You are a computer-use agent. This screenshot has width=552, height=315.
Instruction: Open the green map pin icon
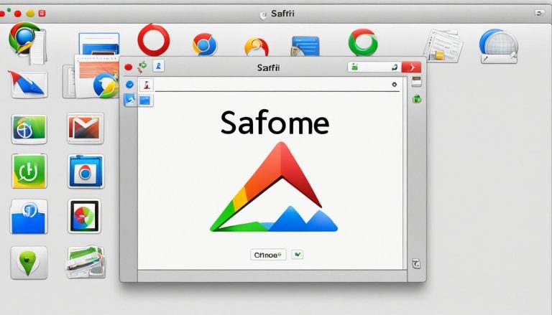(29, 263)
